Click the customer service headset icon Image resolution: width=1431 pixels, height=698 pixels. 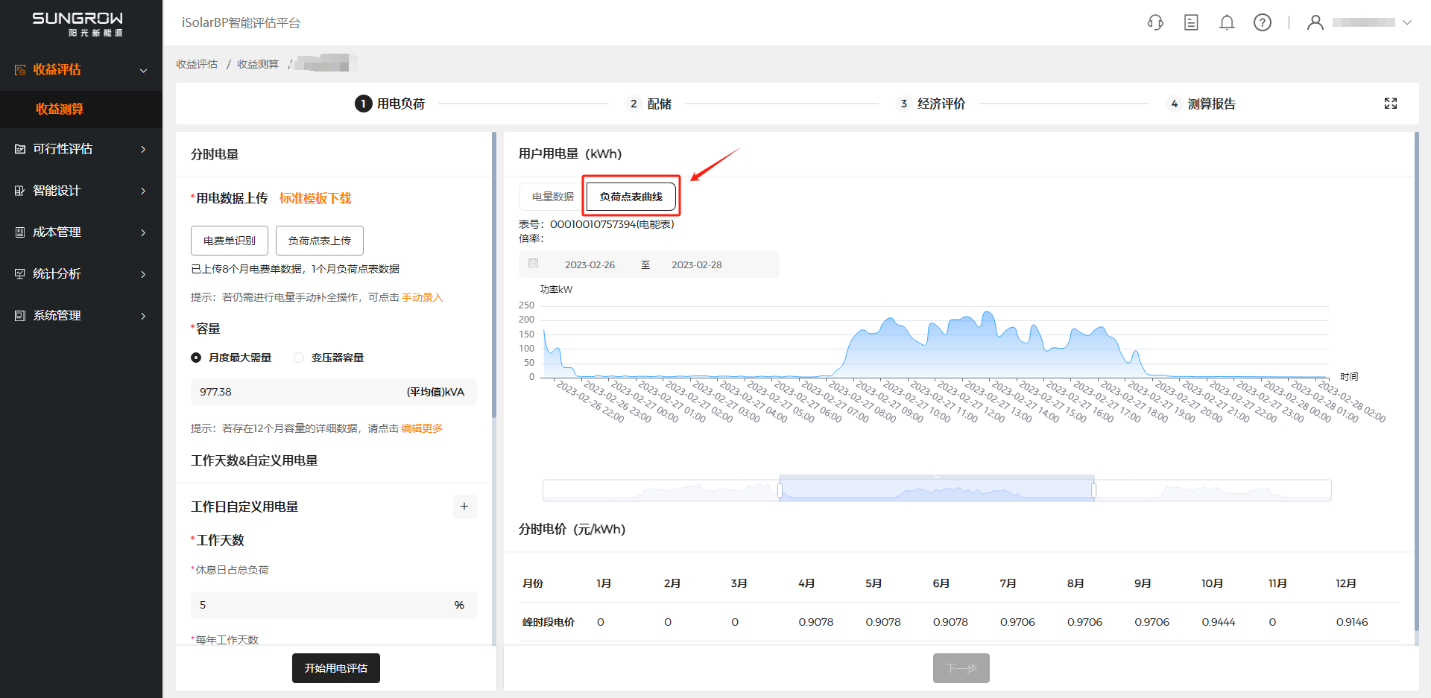tap(1155, 22)
